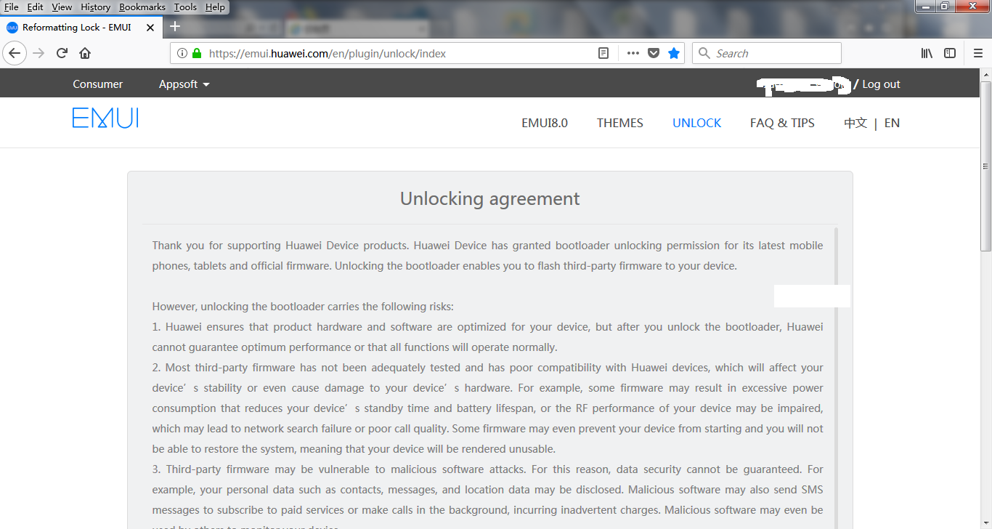
Task: Open the Firefox hamburger menu
Action: click(978, 53)
